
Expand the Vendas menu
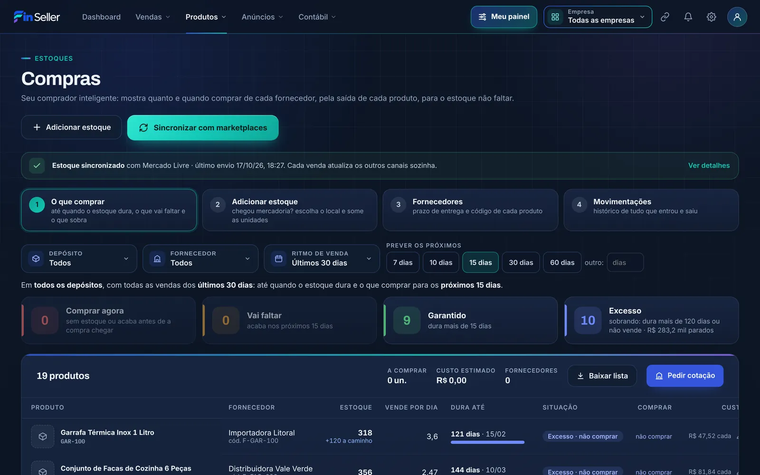point(153,17)
